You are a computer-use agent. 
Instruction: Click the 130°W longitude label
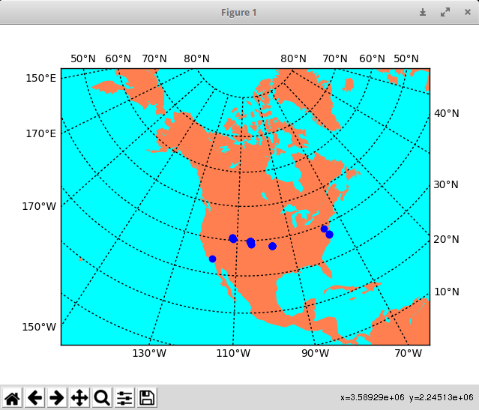(150, 354)
